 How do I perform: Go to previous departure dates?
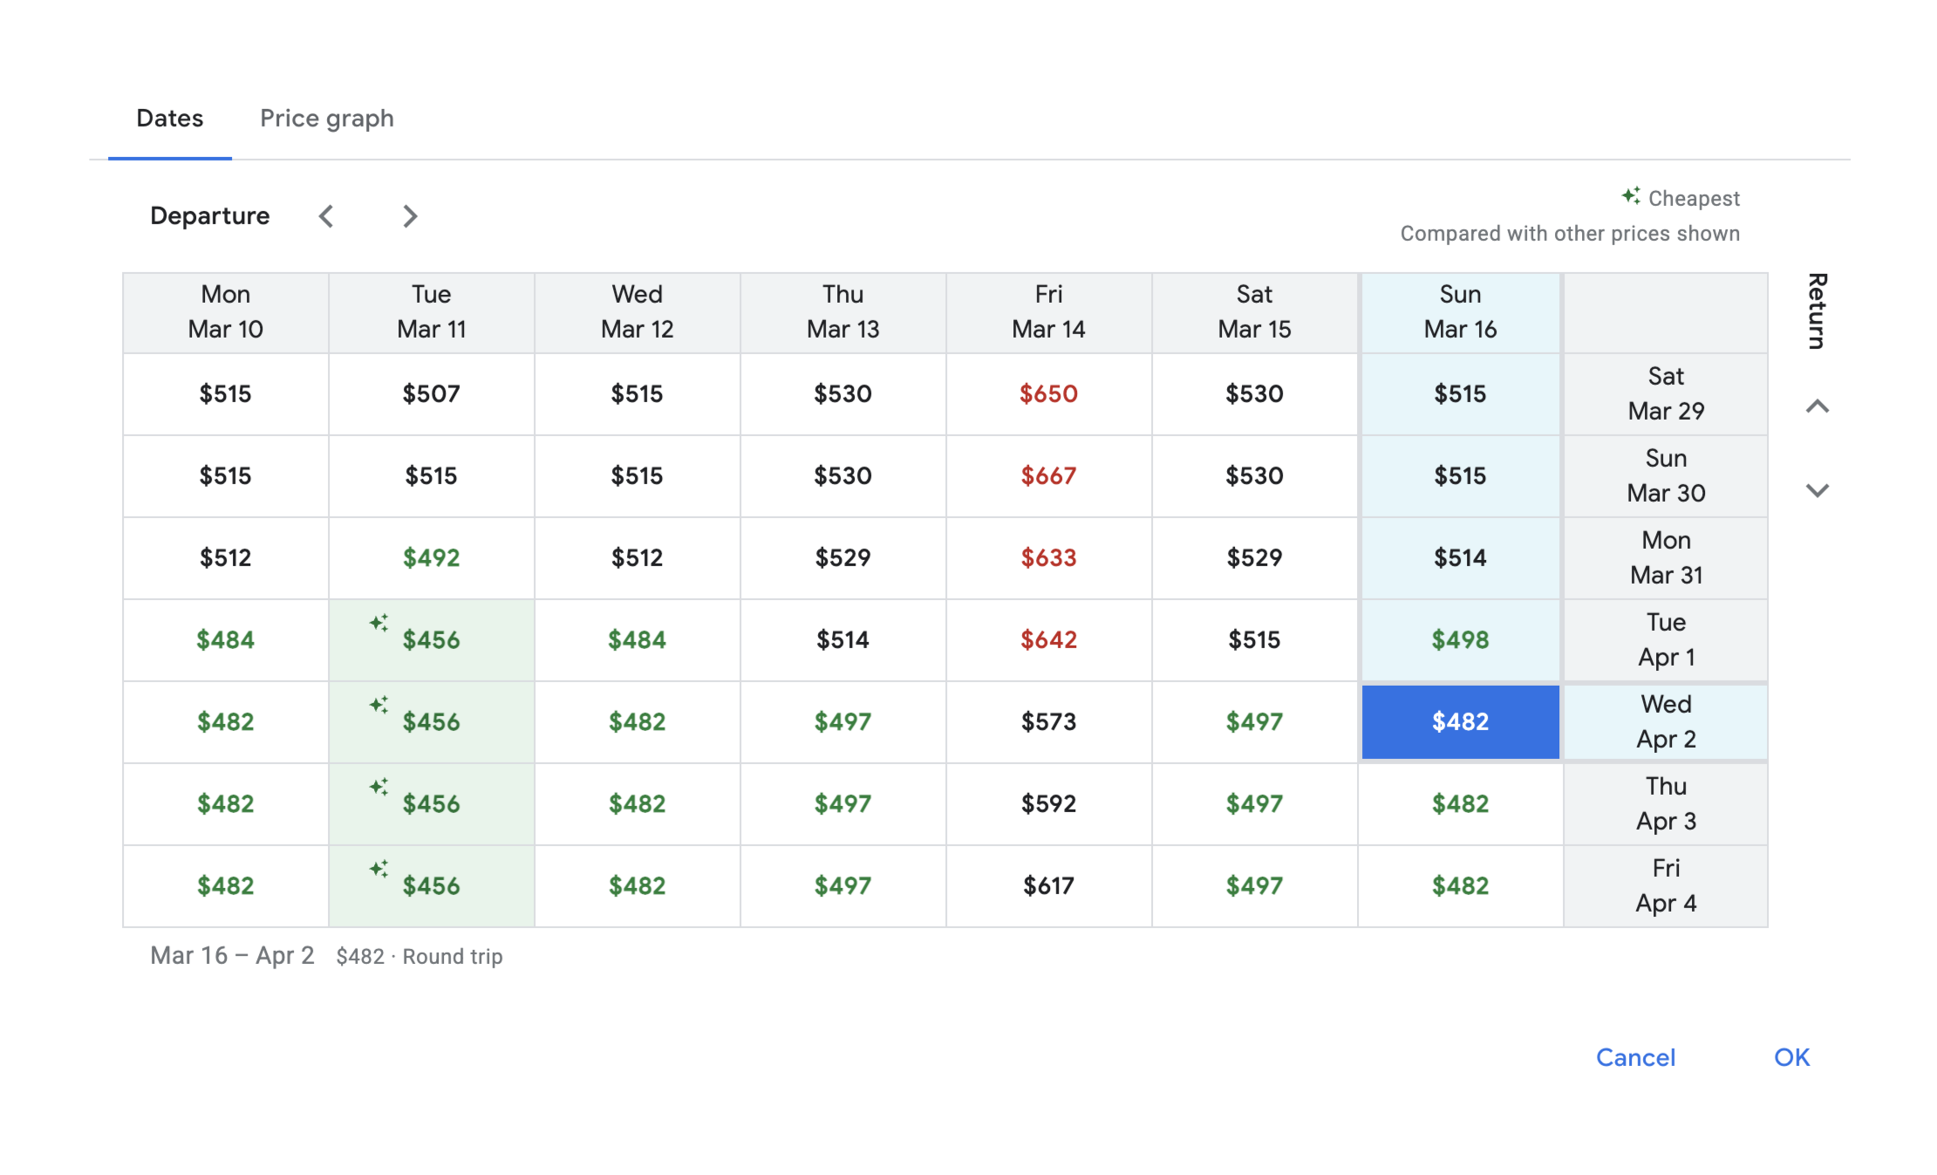pyautogui.click(x=326, y=216)
